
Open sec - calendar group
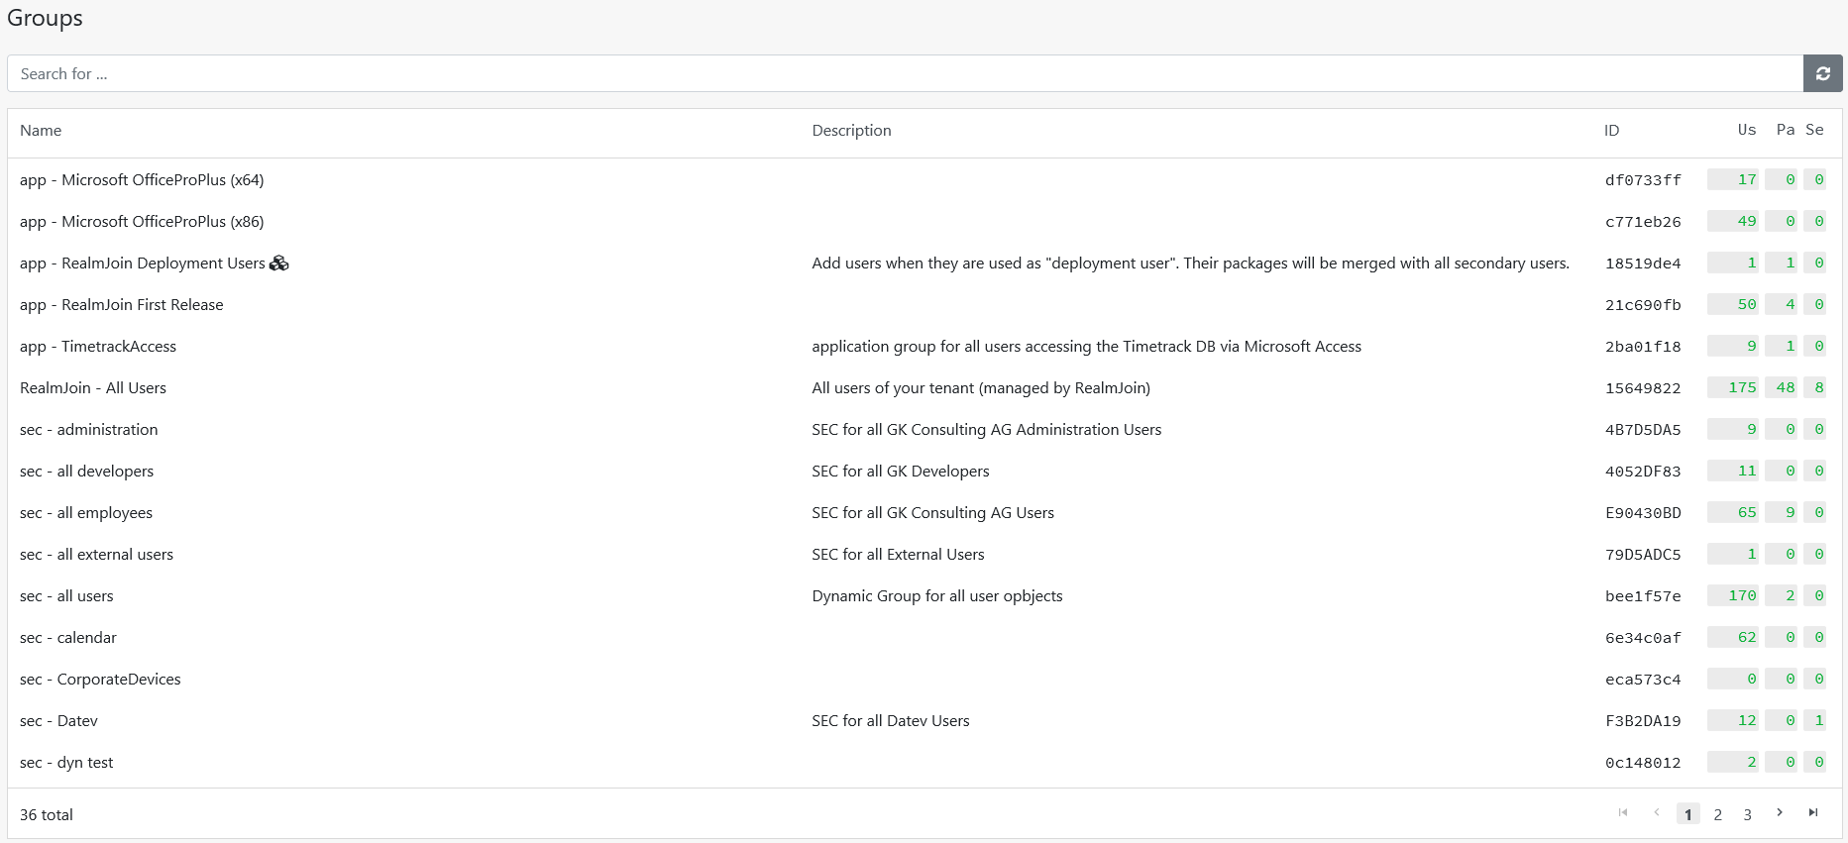[68, 638]
